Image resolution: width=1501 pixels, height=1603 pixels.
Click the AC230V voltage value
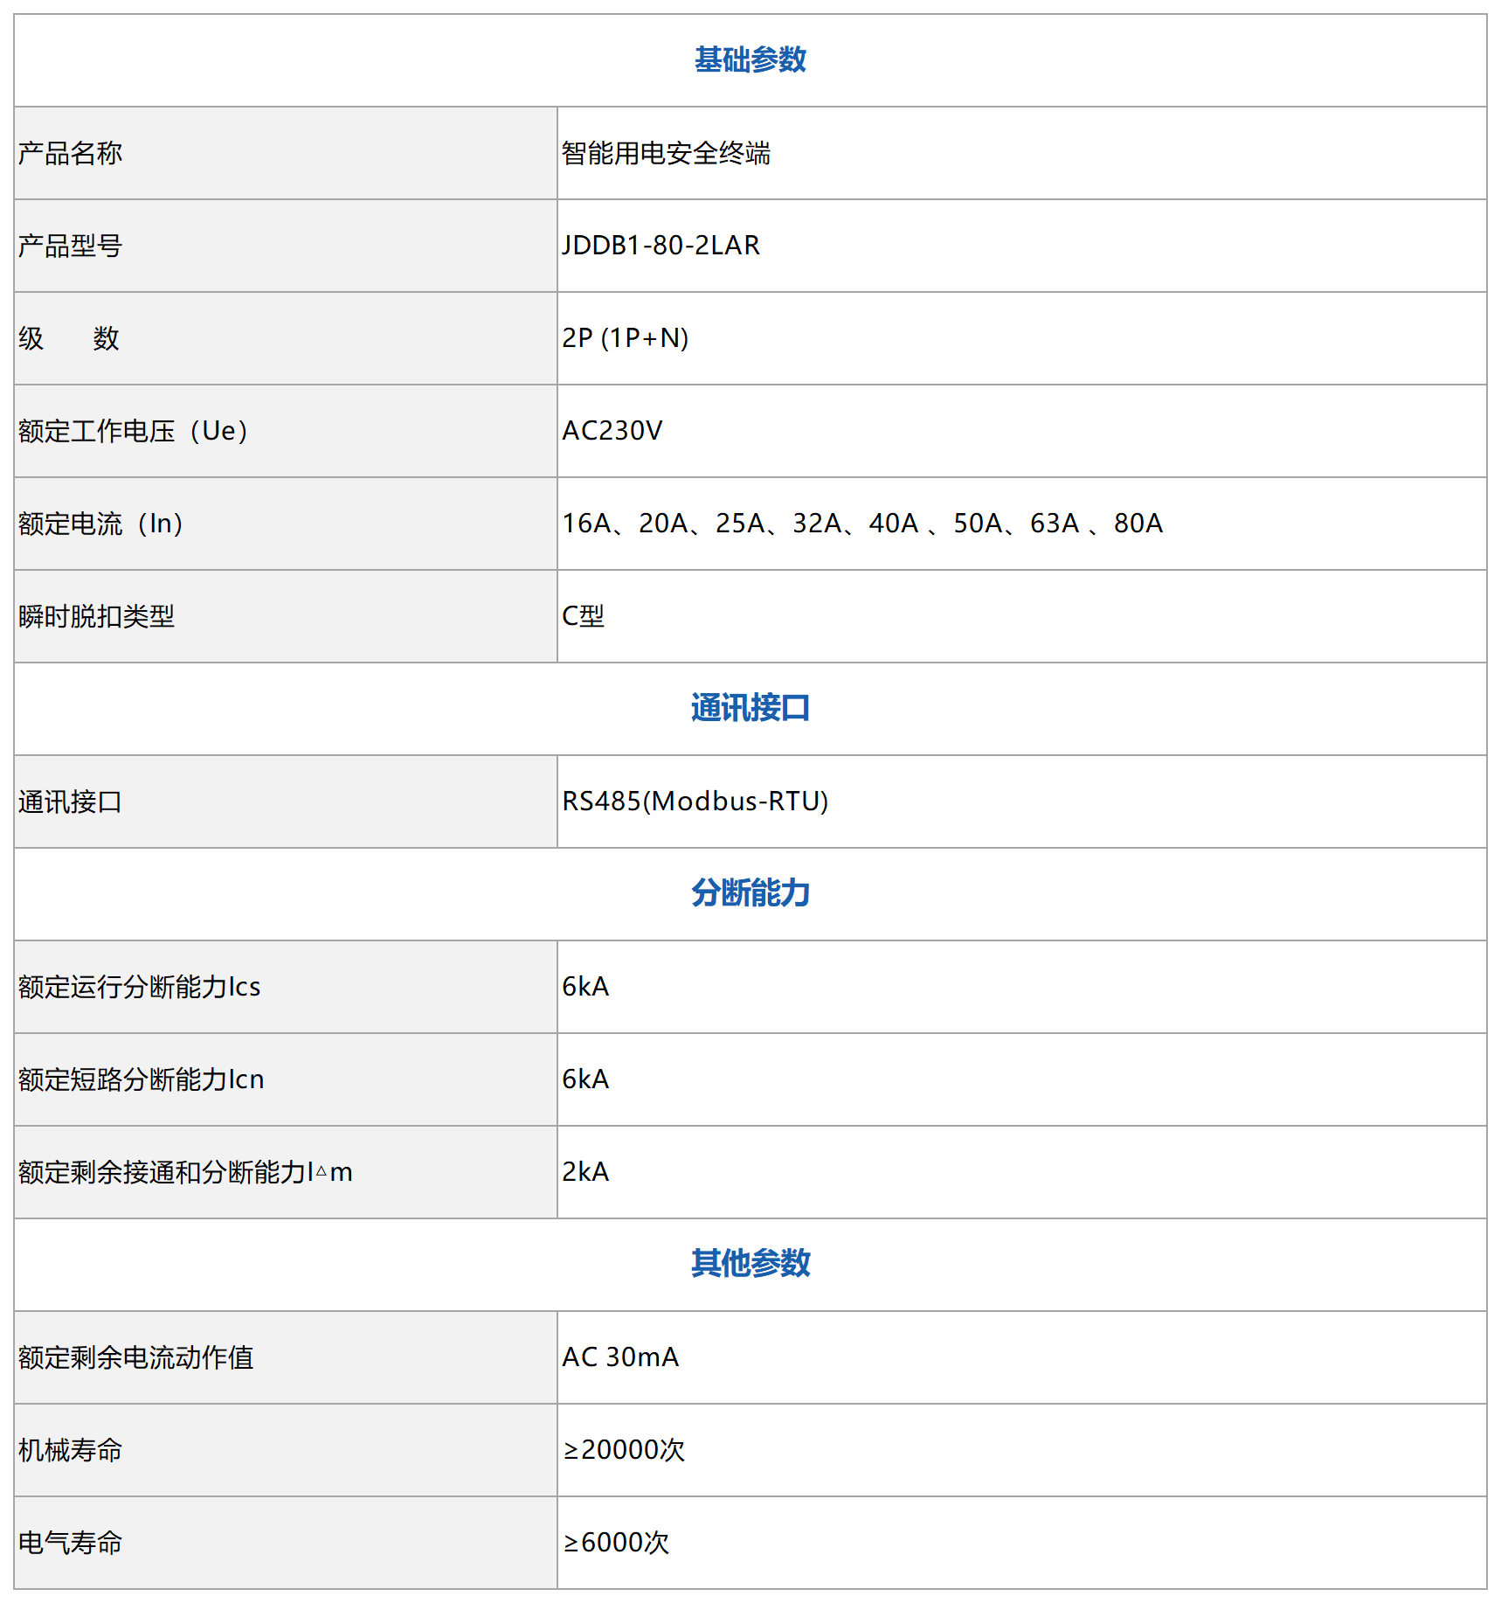tap(612, 431)
